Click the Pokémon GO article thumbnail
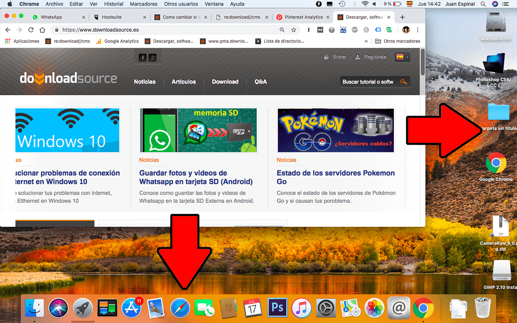517x323 pixels. 336,131
